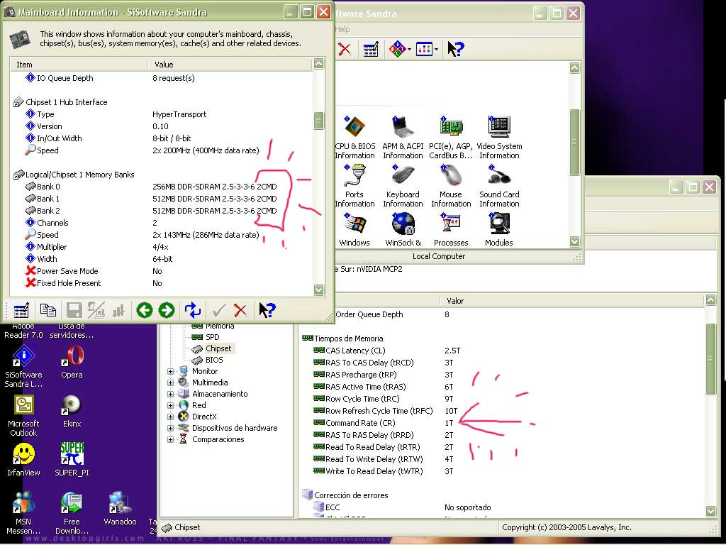
Task: Click the green Back arrow in Mainboard Information
Action: point(145,310)
